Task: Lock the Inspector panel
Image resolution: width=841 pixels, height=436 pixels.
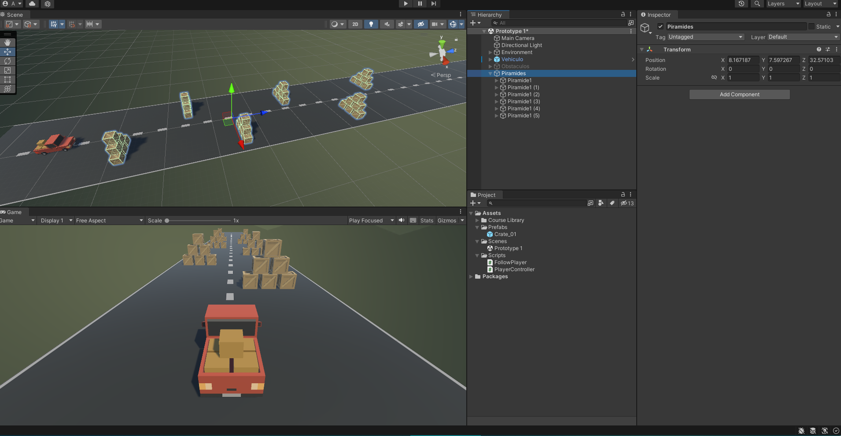Action: click(x=829, y=15)
